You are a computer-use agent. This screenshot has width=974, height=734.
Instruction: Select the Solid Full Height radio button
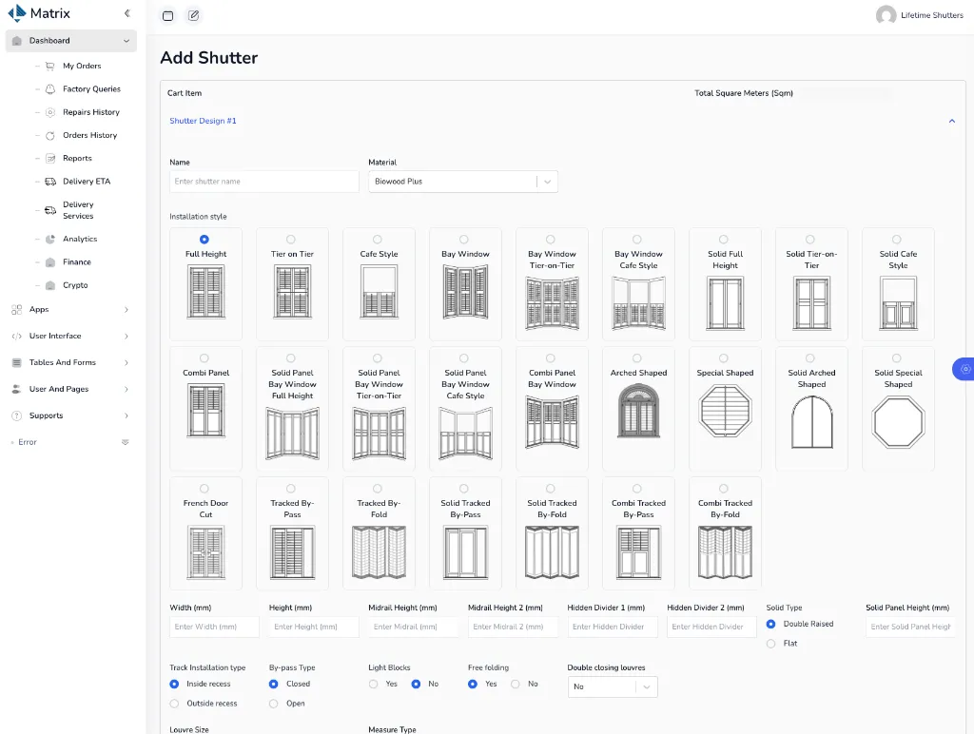coord(724,239)
